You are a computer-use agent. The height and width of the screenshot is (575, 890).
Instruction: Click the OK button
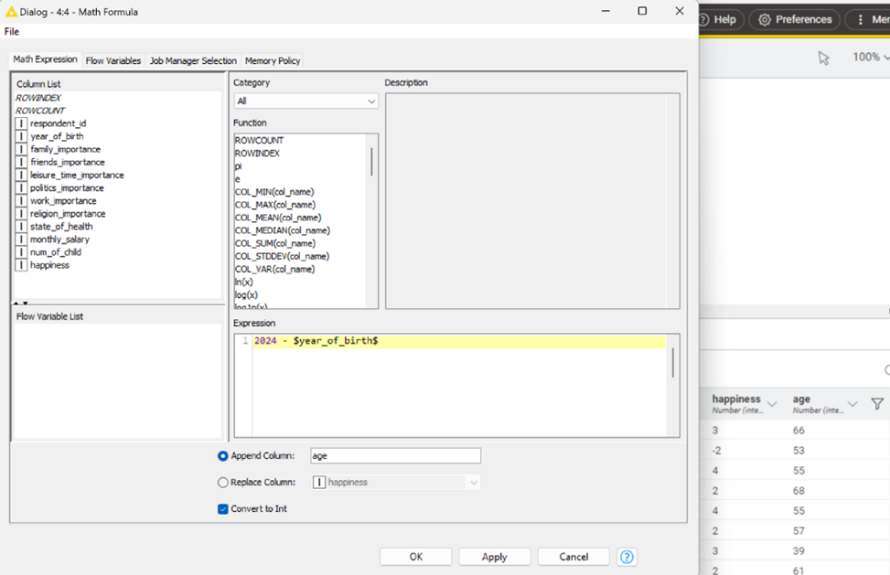(x=416, y=557)
